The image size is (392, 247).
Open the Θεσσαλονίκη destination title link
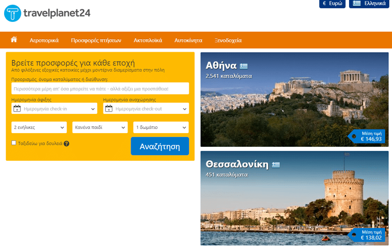pos(237,164)
